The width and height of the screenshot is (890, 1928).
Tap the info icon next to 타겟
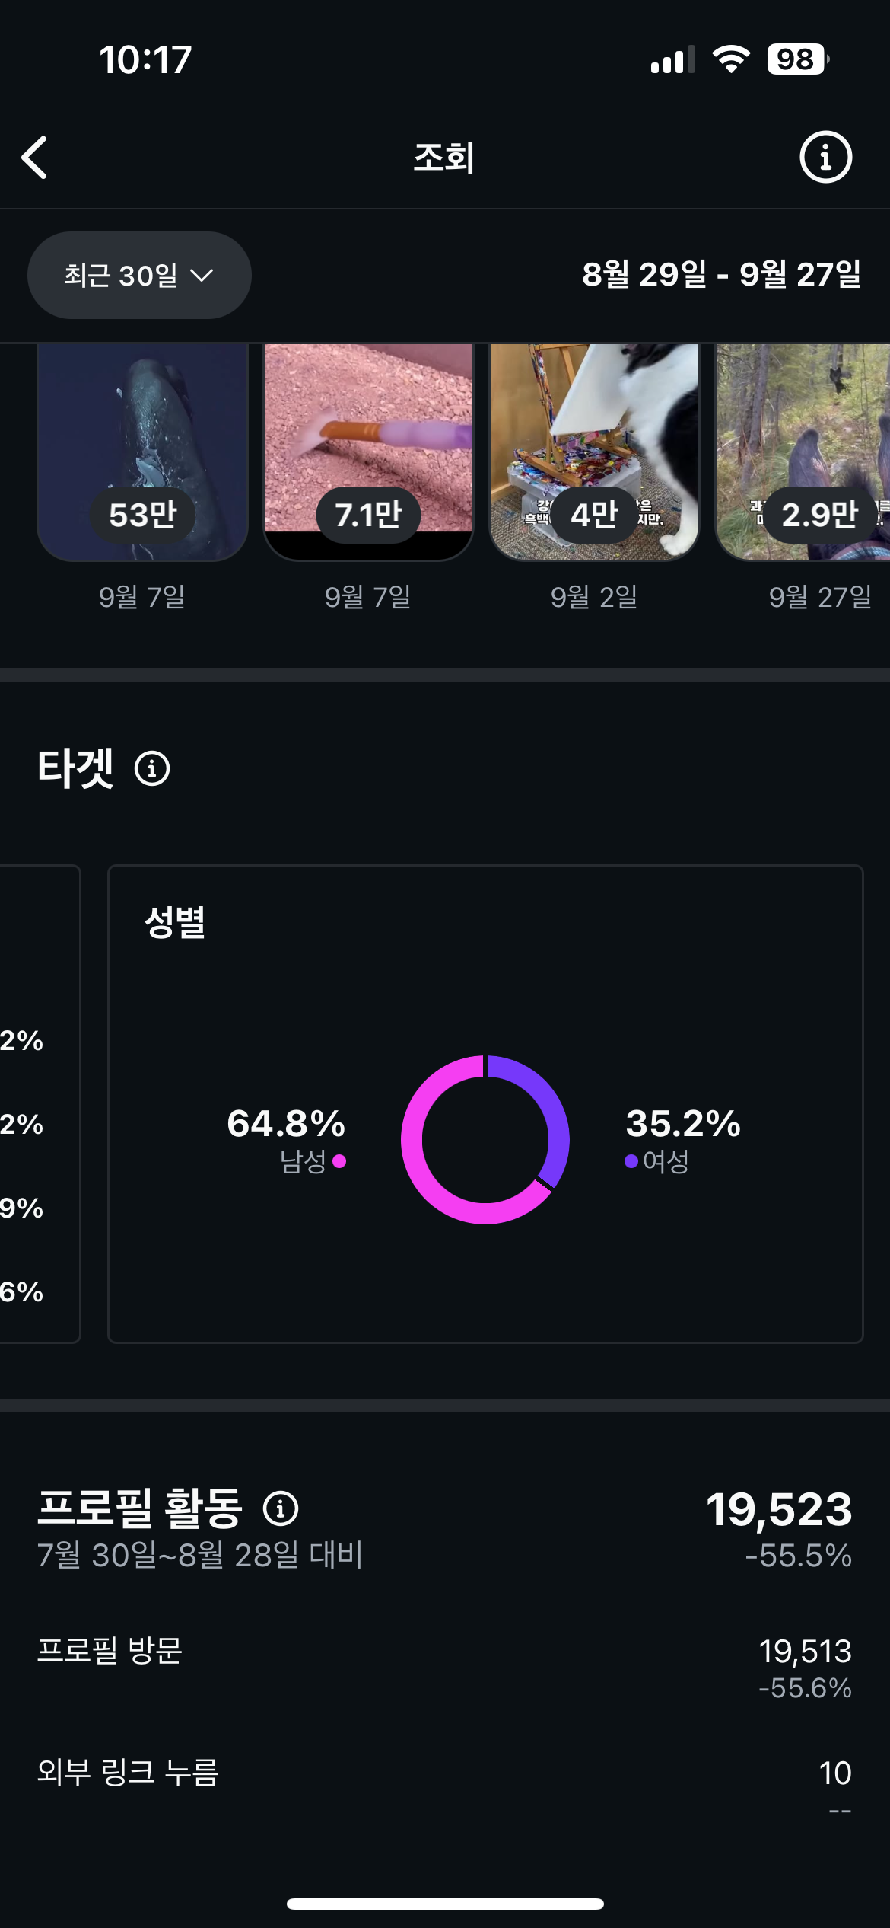pos(152,768)
